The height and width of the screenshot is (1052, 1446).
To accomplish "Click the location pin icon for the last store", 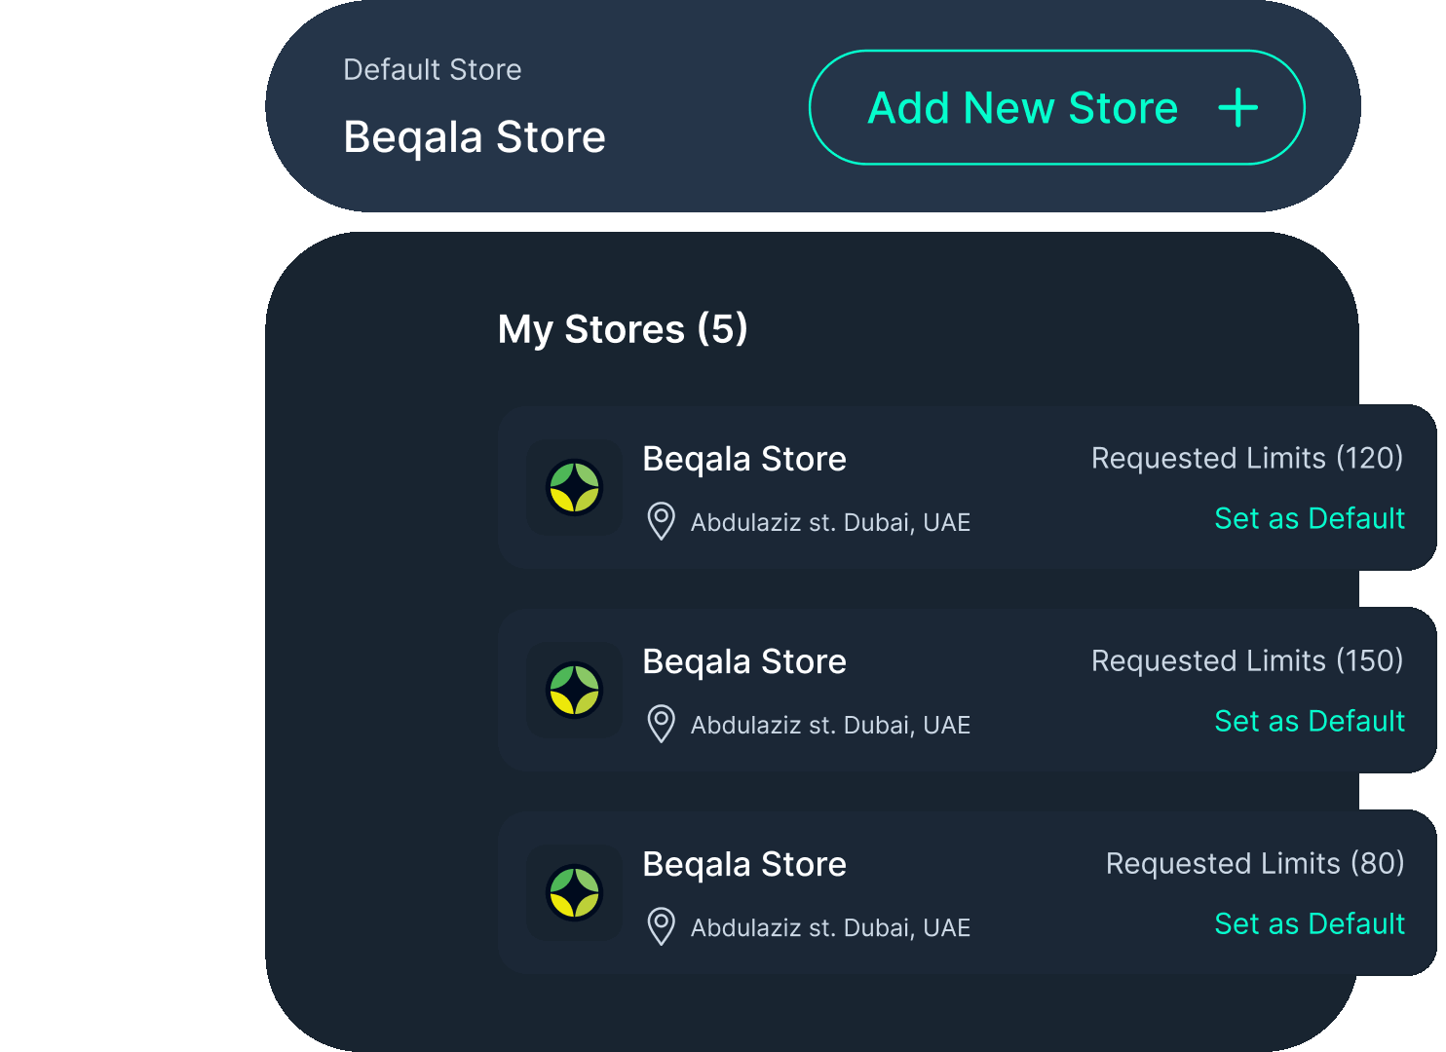I will 661,927.
